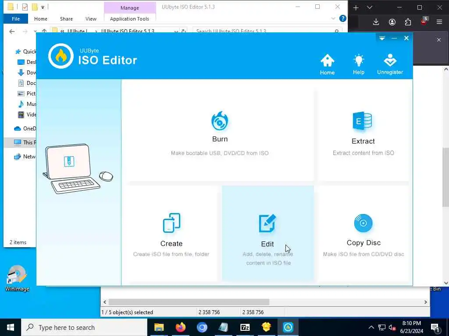The height and width of the screenshot is (336, 449).
Task: Open browser tab list dropdown
Action: [x=370, y=8]
